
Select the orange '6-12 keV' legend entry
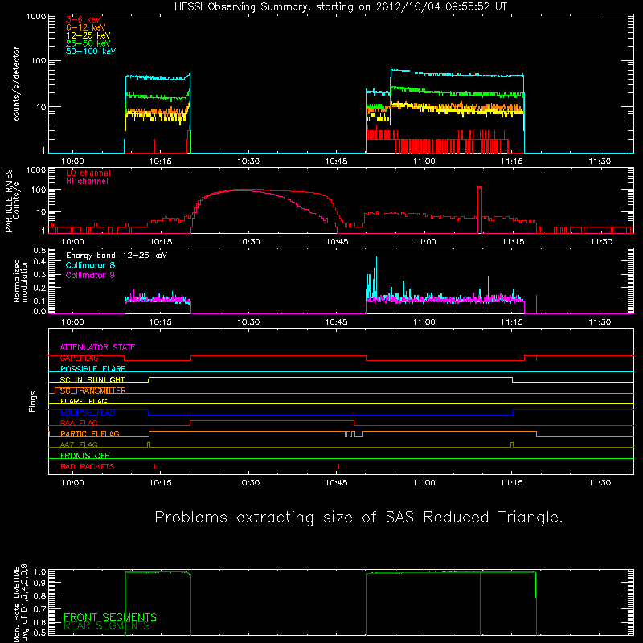(86, 27)
